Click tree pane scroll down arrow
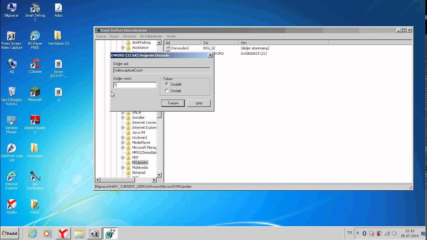Screen dimensions: 427x240 159,175
